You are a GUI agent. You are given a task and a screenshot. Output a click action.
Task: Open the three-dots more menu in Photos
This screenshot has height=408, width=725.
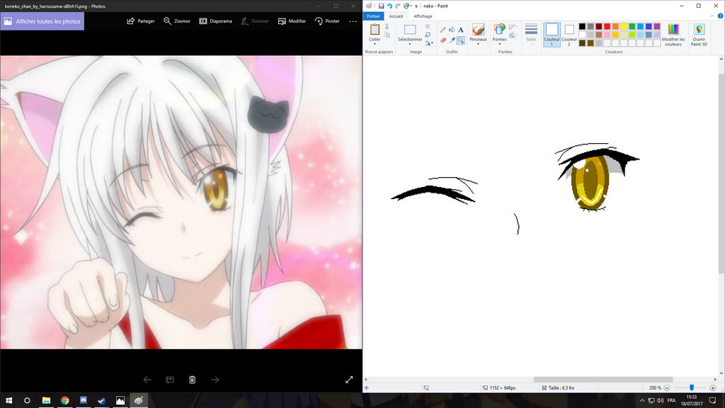[353, 21]
